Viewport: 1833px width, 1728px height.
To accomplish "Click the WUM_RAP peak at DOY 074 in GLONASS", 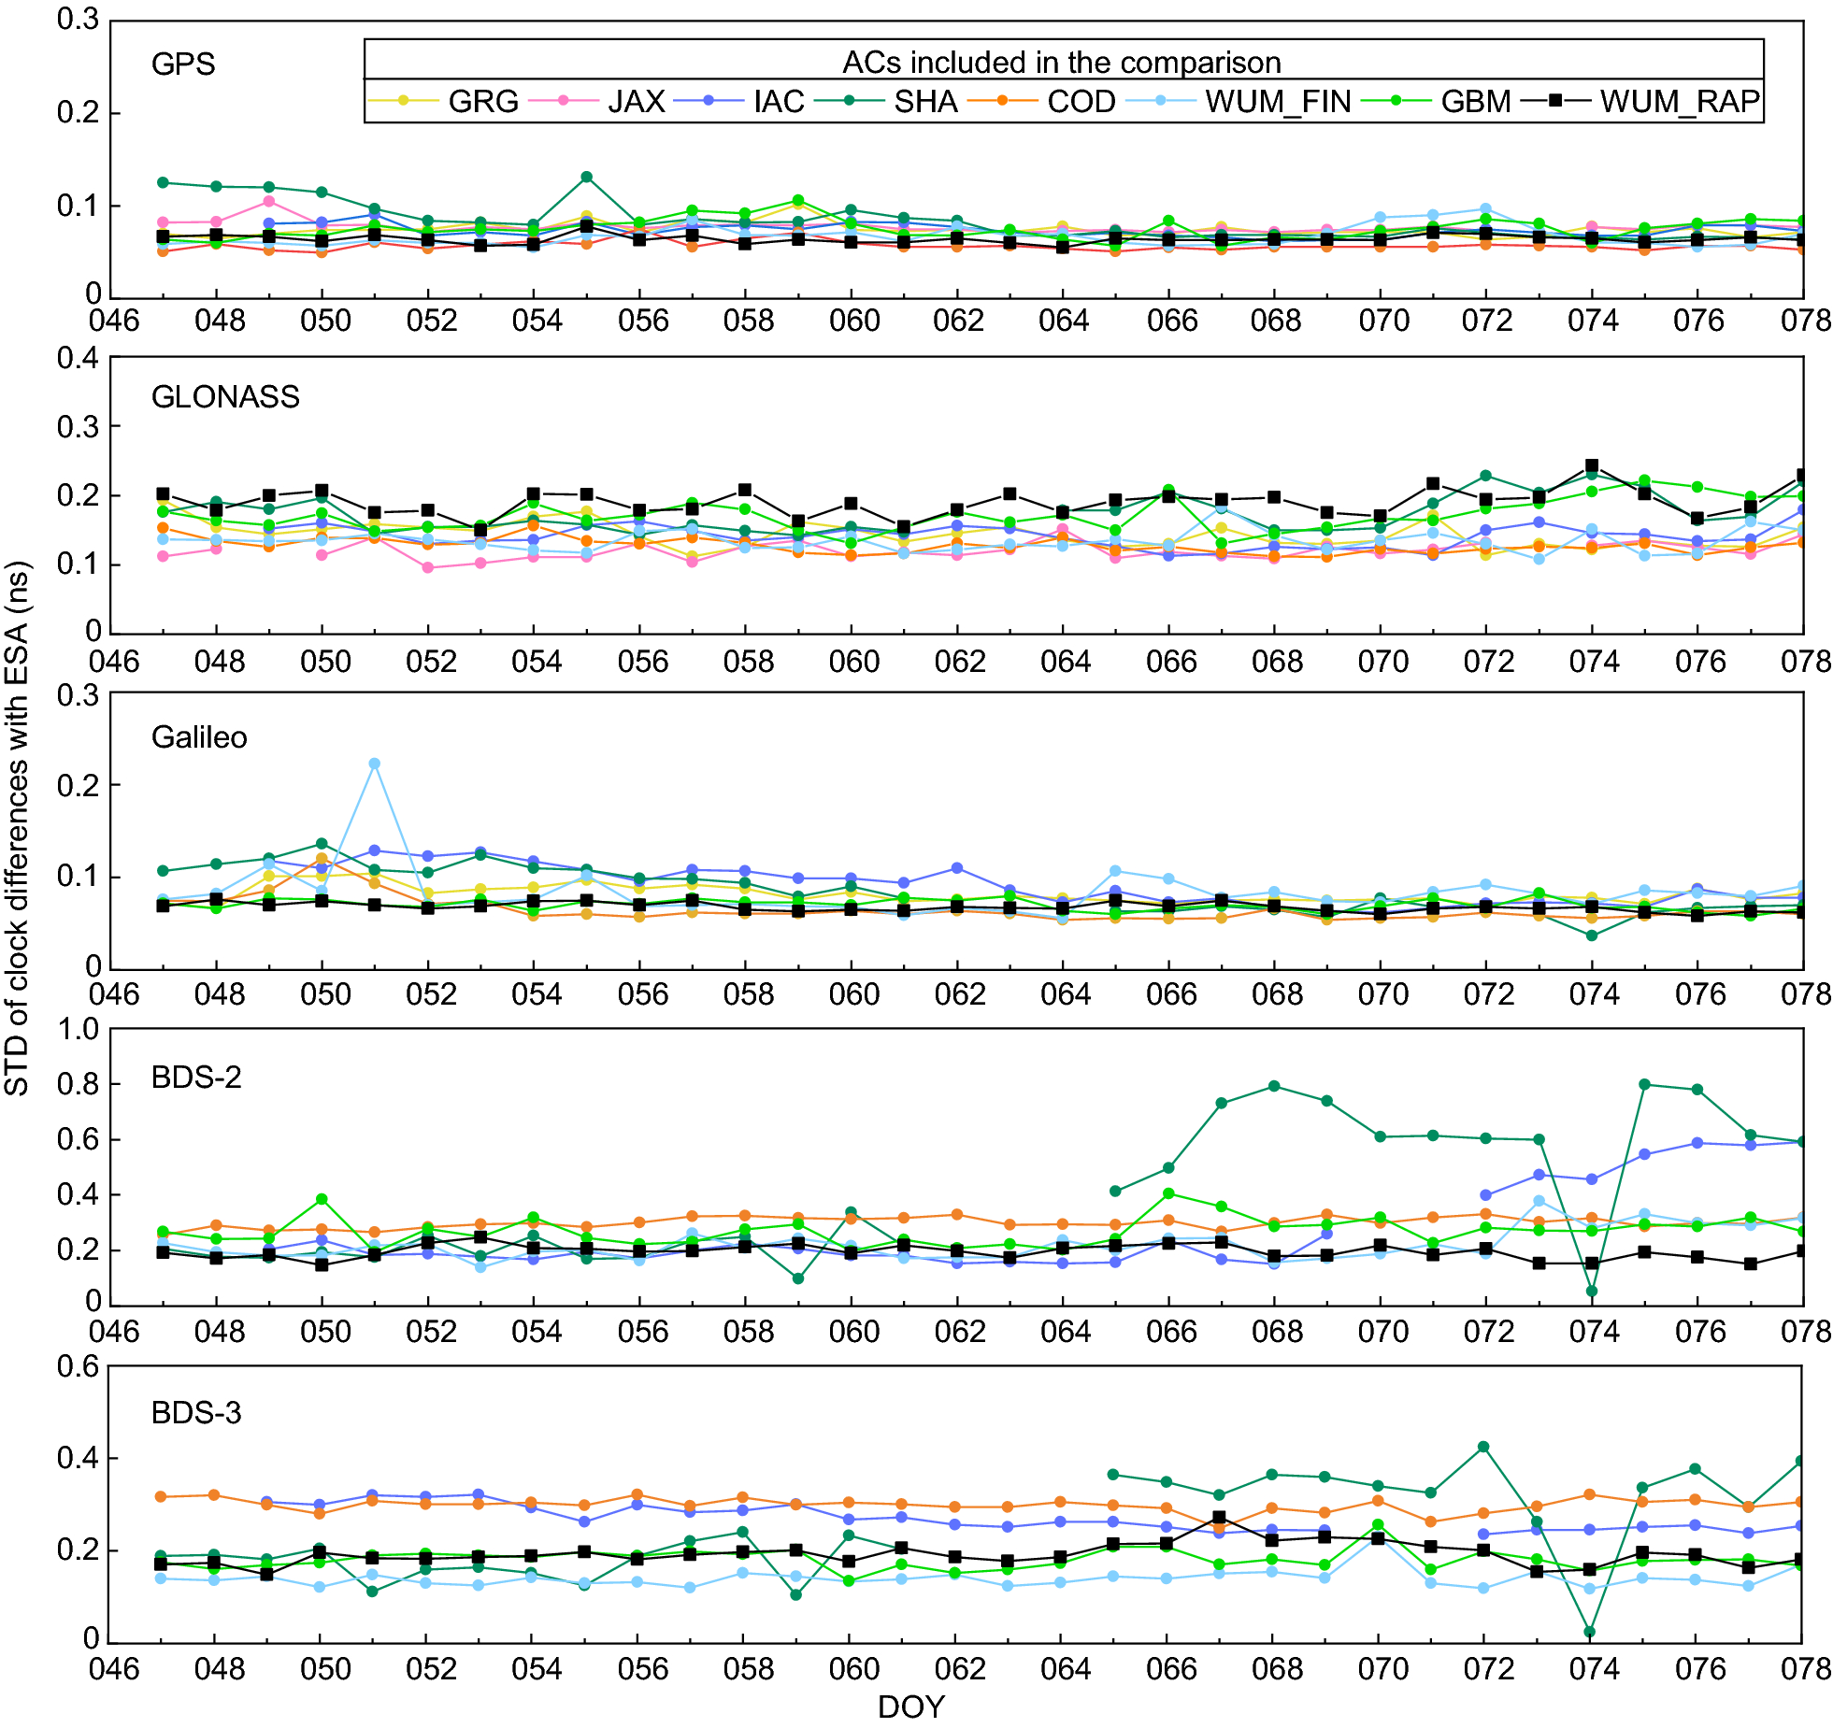I will (1592, 465).
